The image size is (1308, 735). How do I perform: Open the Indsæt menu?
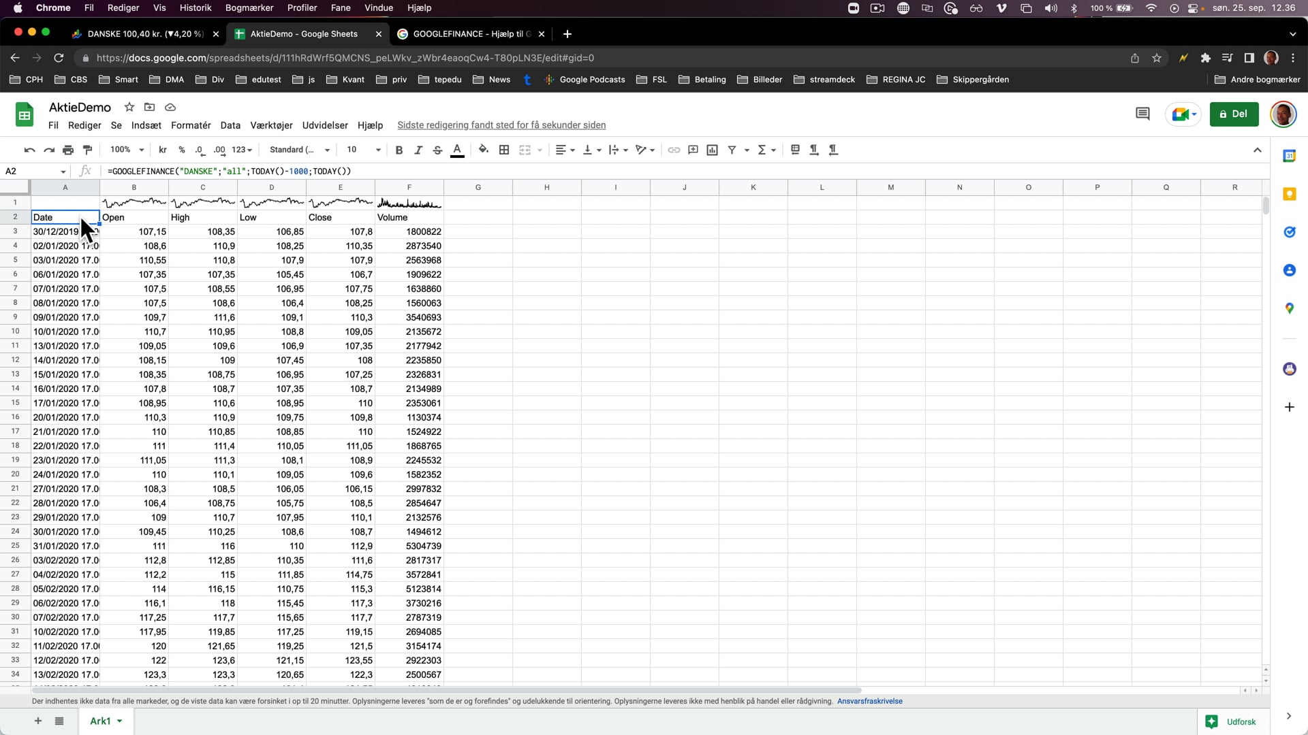[x=146, y=125]
